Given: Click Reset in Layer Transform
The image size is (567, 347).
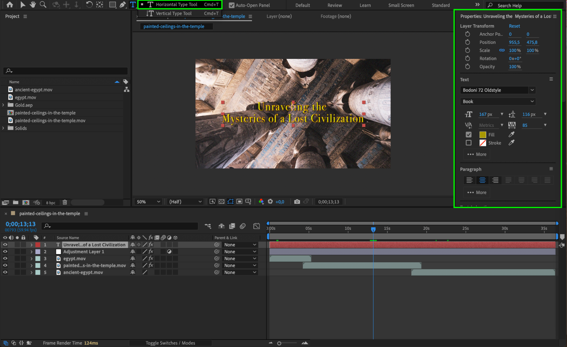Looking at the screenshot, I should pos(514,26).
